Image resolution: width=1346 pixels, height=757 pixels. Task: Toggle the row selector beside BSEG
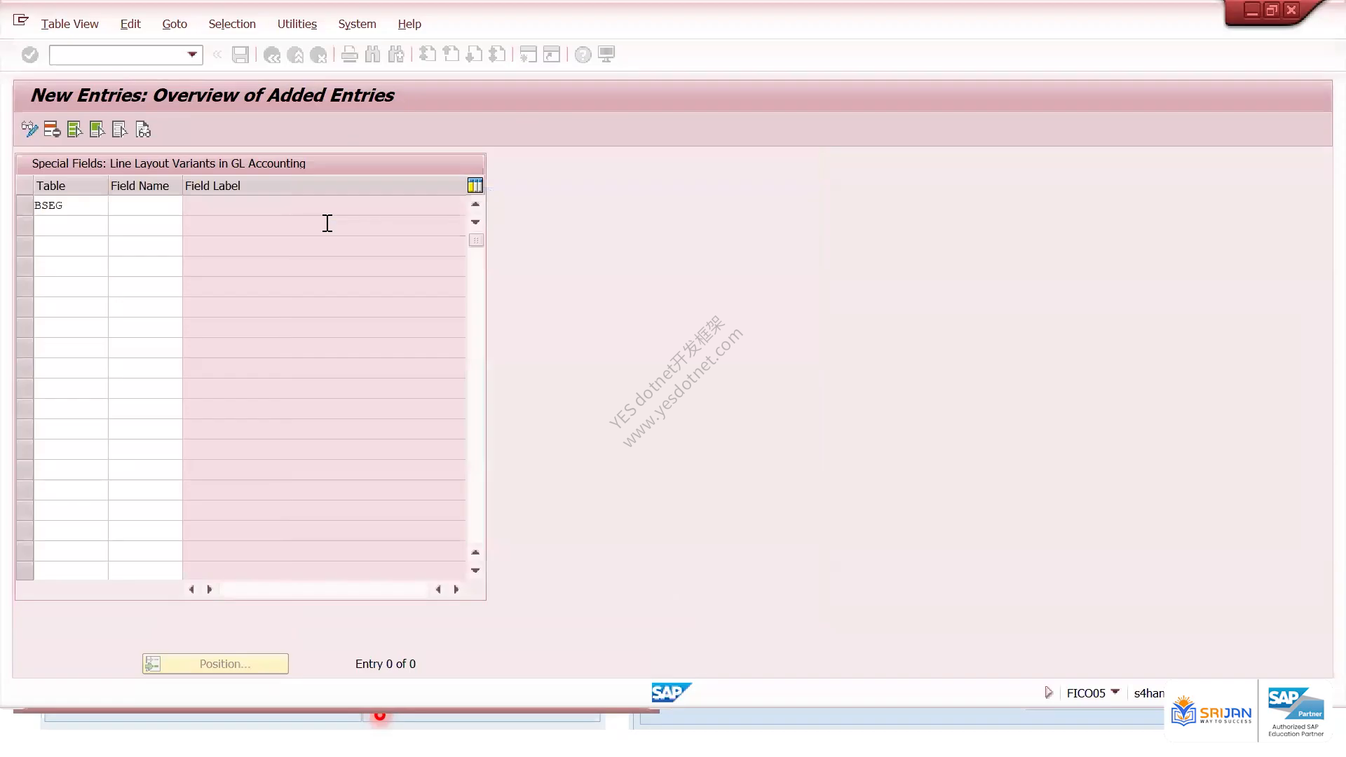pyautogui.click(x=25, y=205)
